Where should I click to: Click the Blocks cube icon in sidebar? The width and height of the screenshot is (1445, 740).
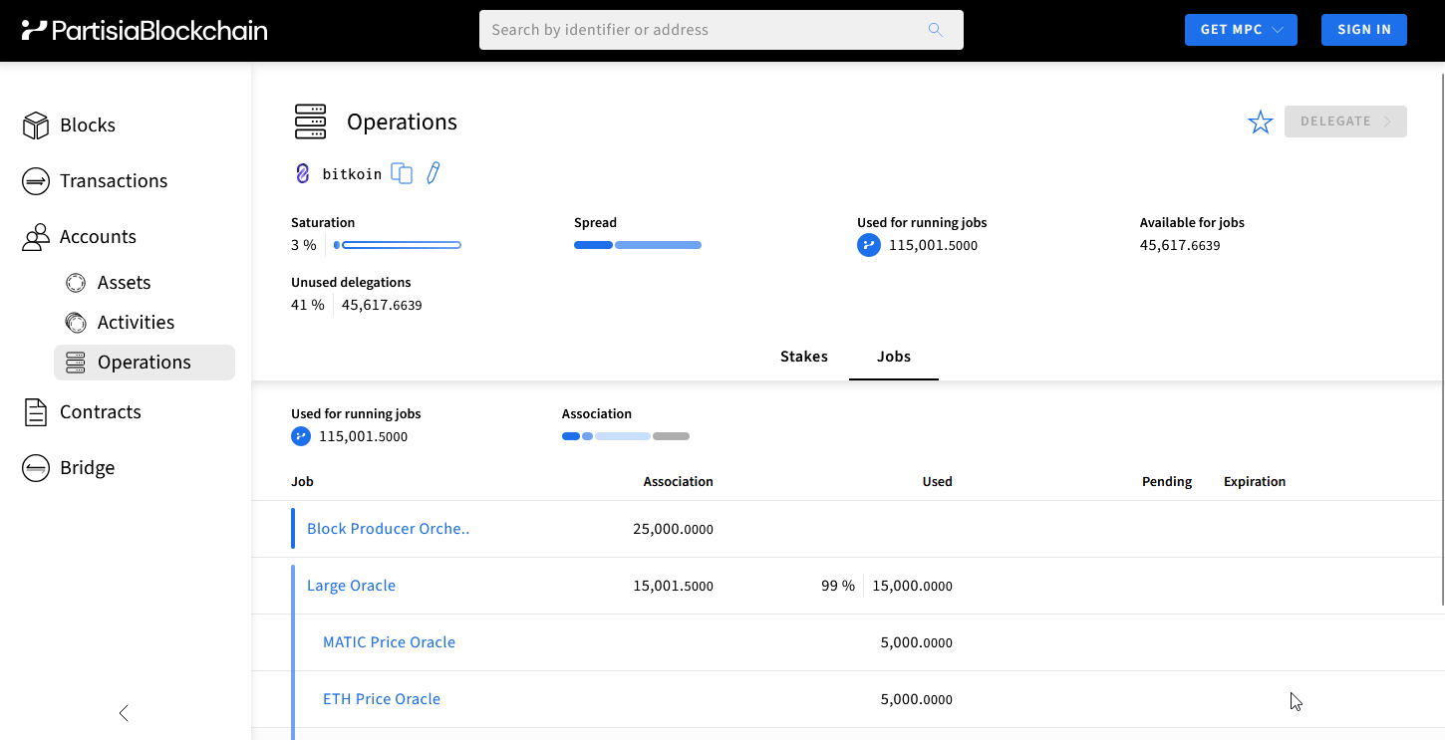(36, 125)
